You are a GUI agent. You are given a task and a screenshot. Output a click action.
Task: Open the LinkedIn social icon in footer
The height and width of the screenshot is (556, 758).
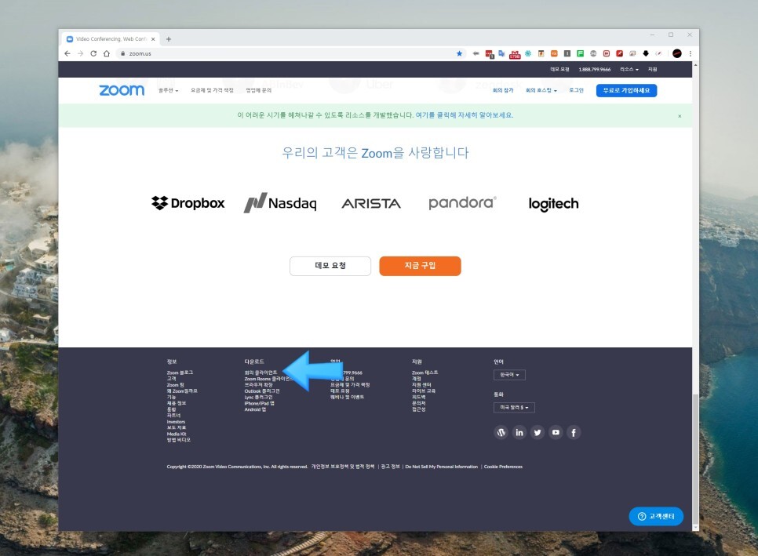tap(519, 432)
